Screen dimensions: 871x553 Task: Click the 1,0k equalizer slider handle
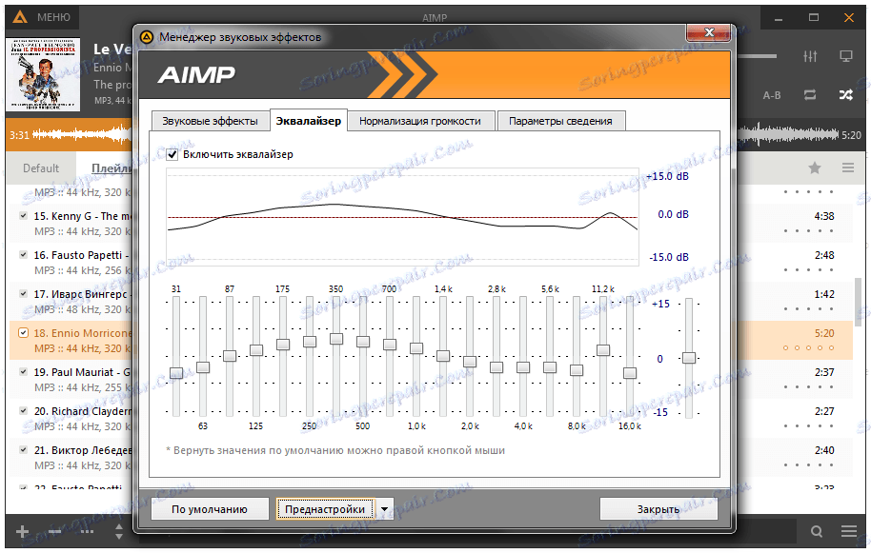(416, 348)
